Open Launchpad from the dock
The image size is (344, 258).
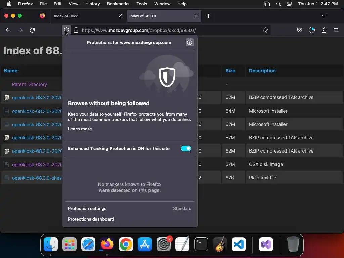tap(70, 244)
